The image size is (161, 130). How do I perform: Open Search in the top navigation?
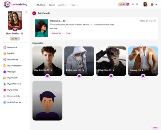coord(52,5)
